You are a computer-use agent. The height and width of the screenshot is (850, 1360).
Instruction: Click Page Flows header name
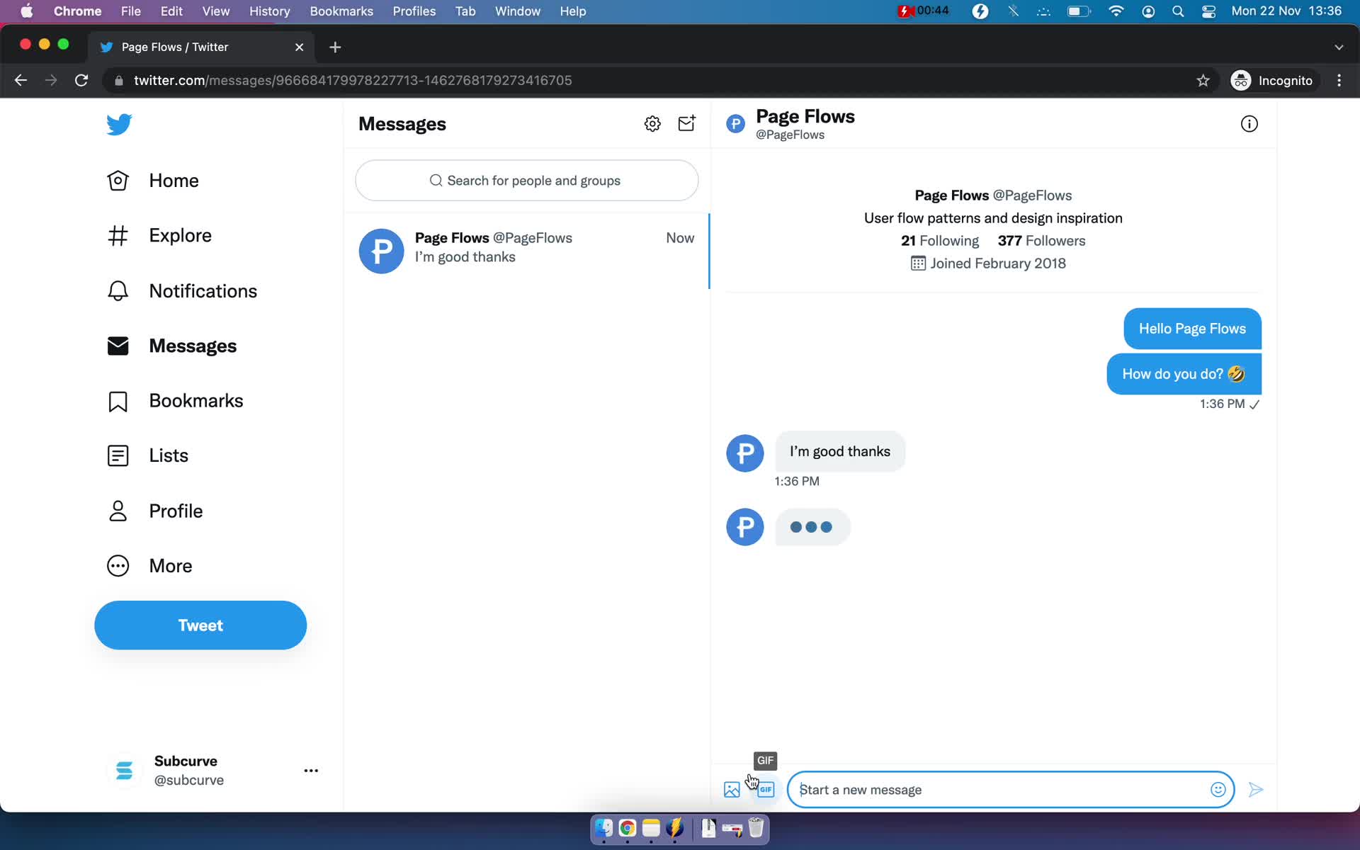805,116
